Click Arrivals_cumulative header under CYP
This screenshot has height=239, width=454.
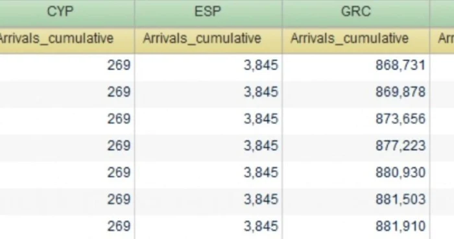tap(67, 40)
